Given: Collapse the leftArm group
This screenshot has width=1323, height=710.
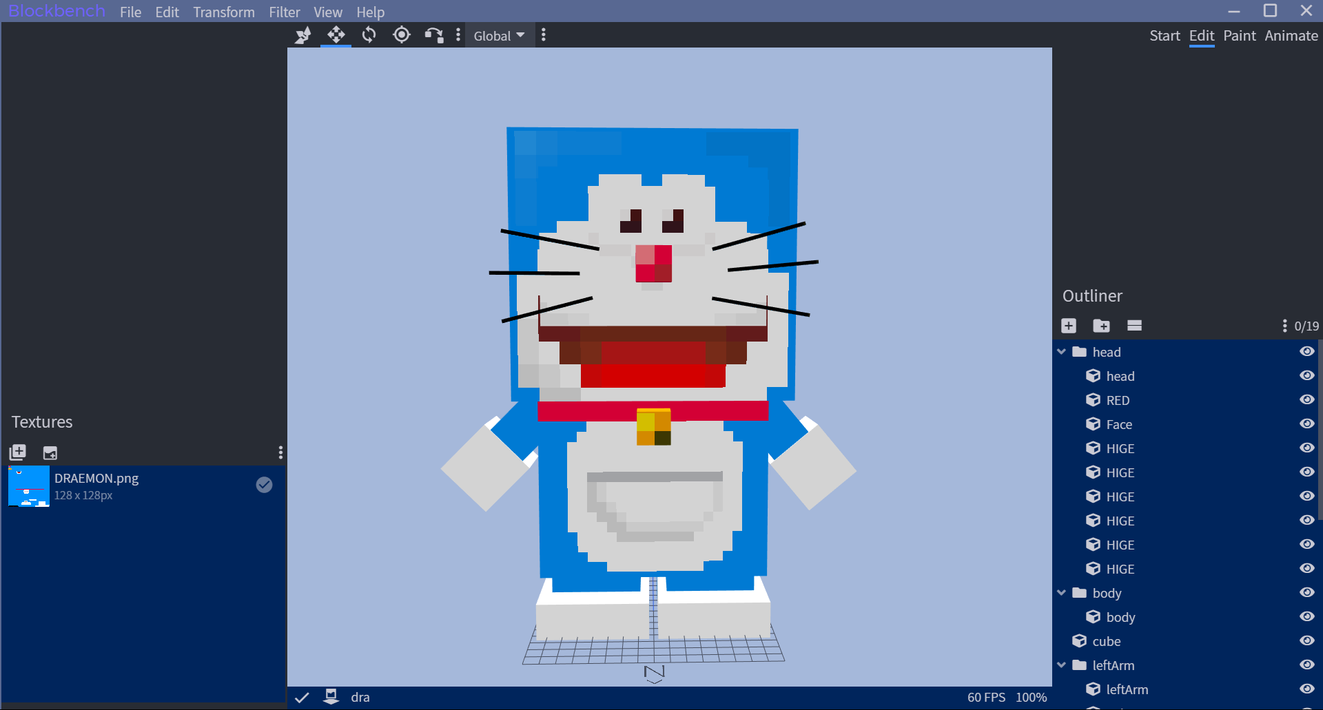Looking at the screenshot, I should click(x=1062, y=665).
